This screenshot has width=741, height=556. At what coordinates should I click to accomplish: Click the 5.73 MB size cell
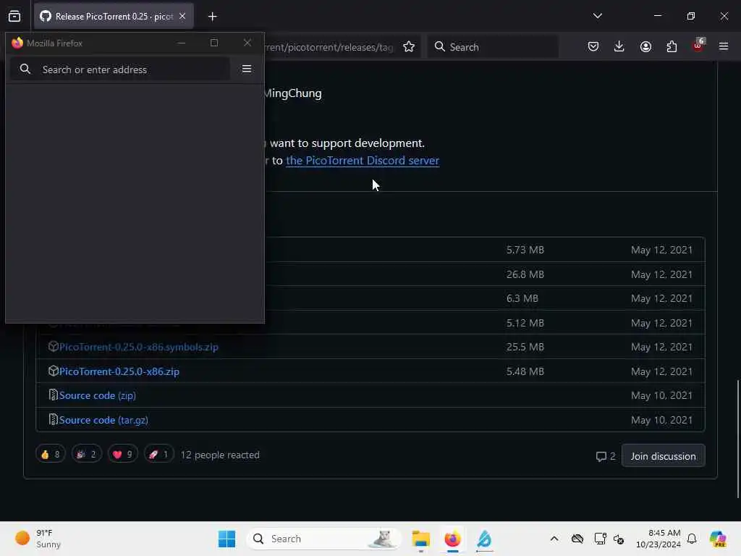click(x=525, y=250)
